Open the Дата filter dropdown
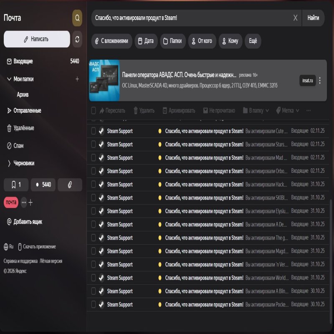Screen dimensions: 334x334 click(x=146, y=41)
